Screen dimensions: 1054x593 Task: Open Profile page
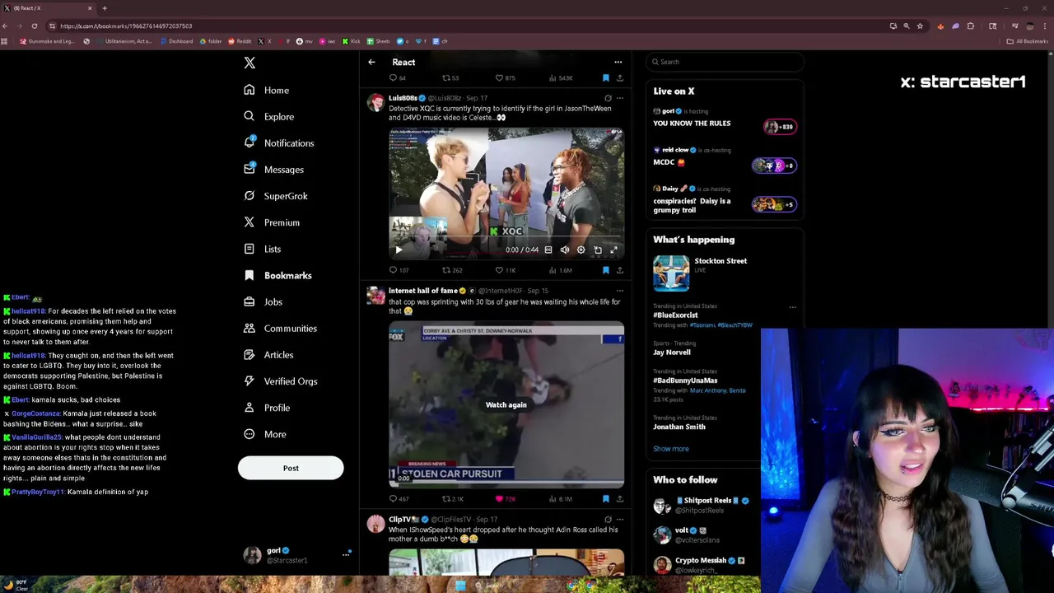coord(268,407)
